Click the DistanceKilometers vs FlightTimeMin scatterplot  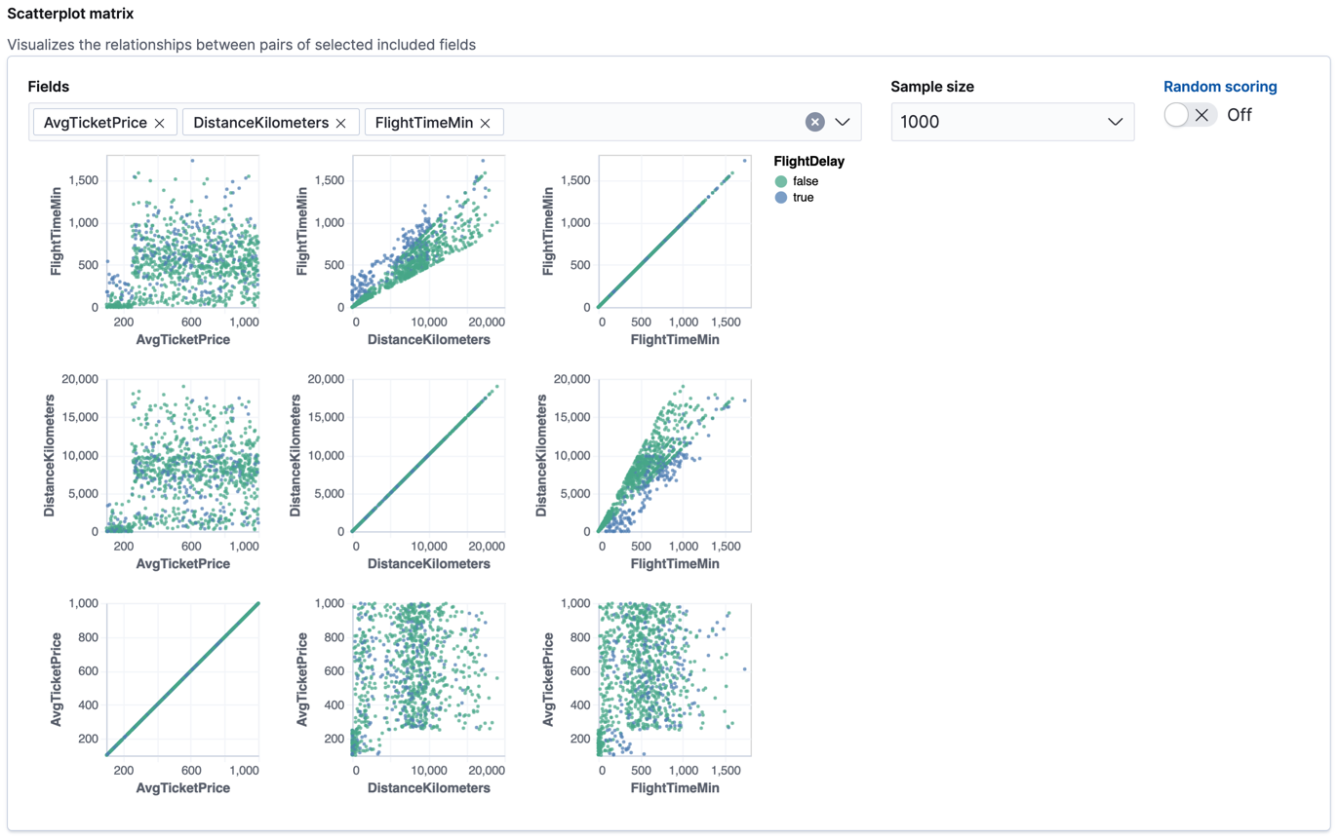click(673, 458)
